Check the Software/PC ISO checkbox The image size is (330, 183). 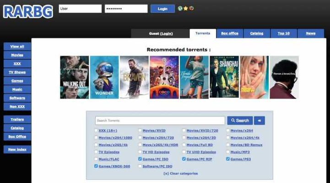coord(140,166)
